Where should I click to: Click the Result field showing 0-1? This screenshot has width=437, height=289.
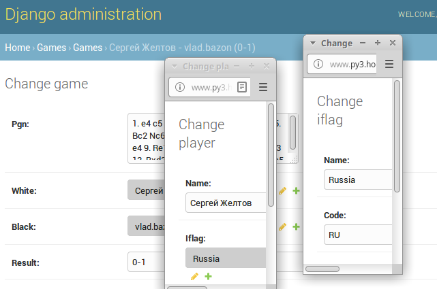[146, 262]
